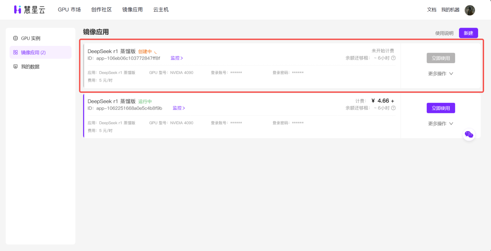Click the 慧星云 logo
The image size is (491, 251).
[x=29, y=10]
